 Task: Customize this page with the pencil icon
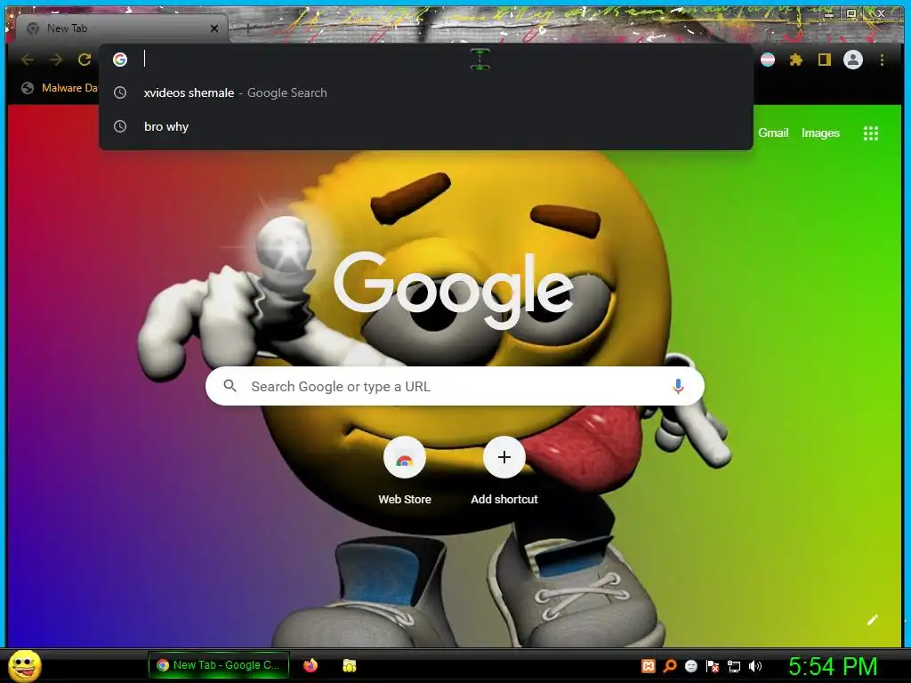[872, 620]
